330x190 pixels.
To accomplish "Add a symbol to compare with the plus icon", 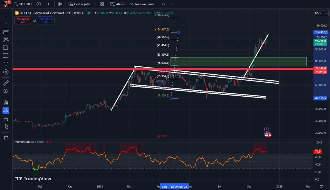I will coord(38,4).
